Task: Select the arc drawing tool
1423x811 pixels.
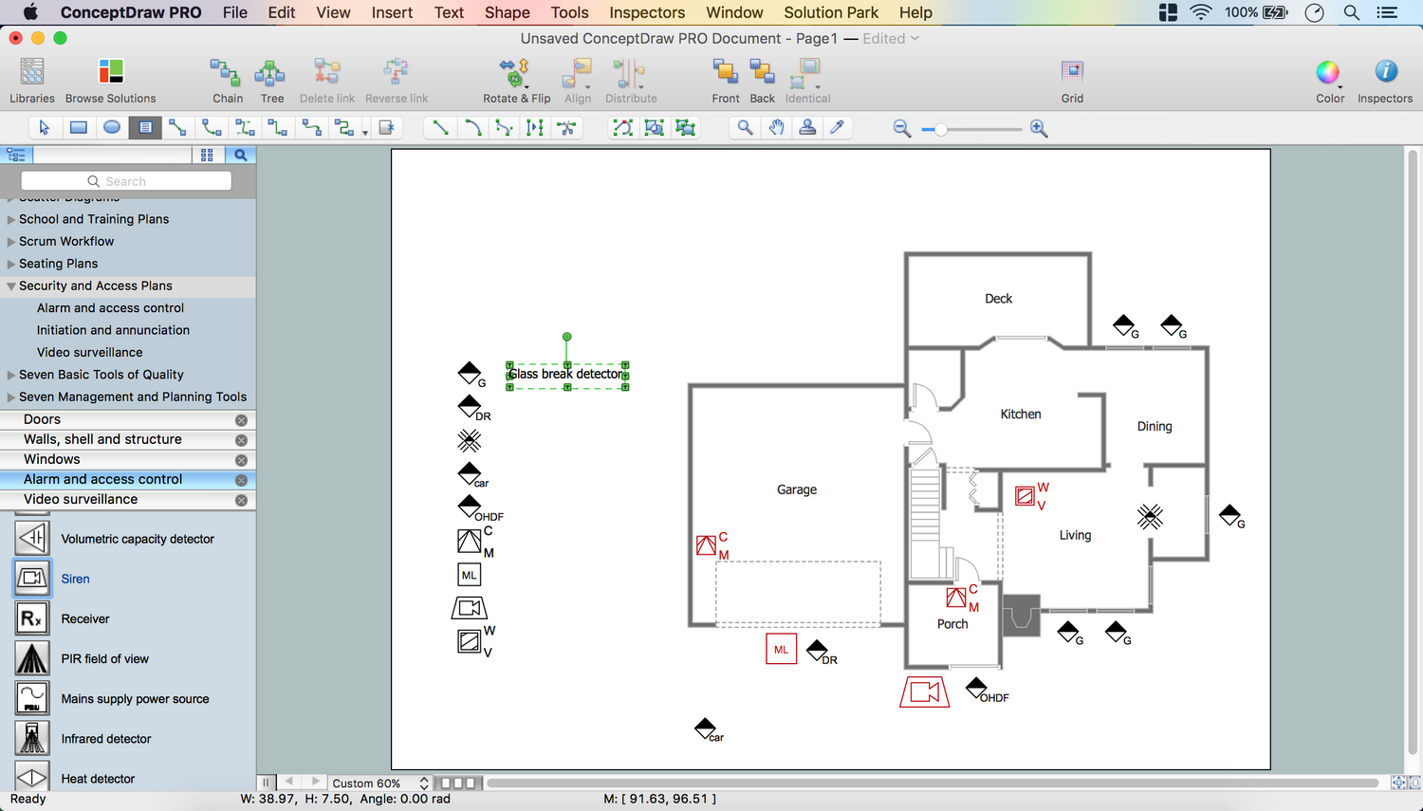Action: click(x=472, y=127)
